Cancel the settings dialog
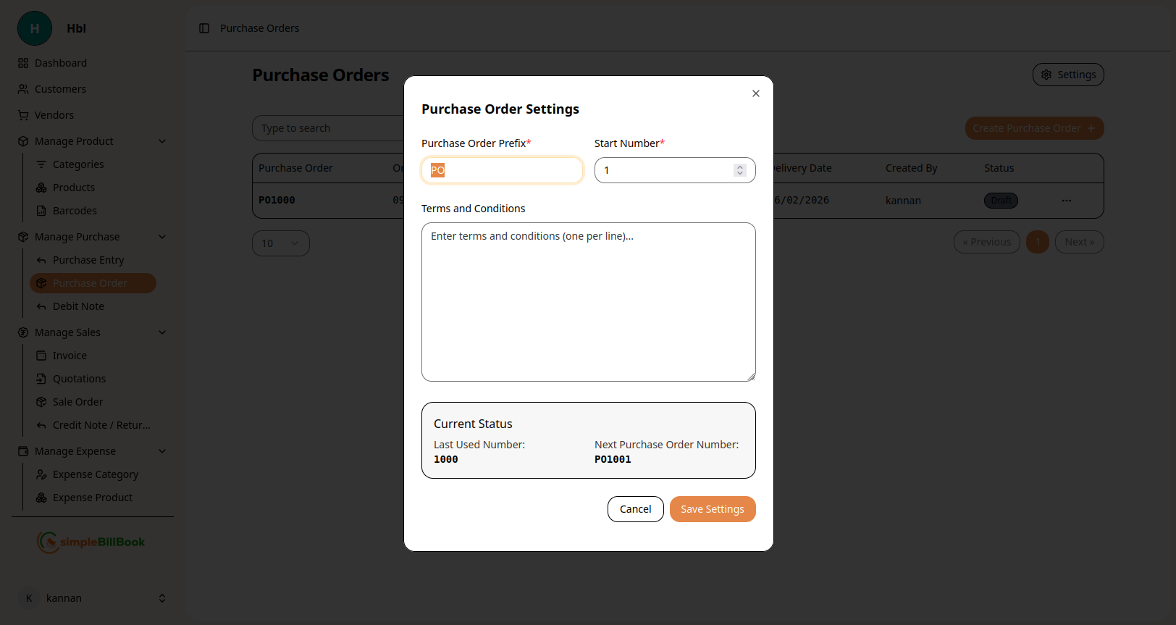This screenshot has width=1176, height=625. [x=635, y=509]
